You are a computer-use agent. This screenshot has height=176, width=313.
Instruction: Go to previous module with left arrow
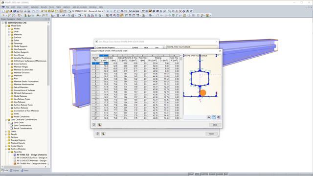tap(108, 11)
